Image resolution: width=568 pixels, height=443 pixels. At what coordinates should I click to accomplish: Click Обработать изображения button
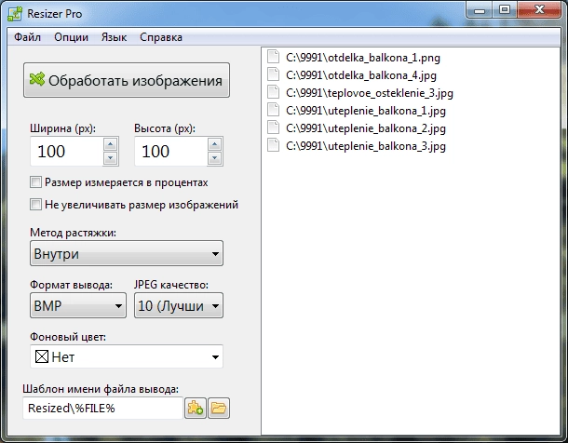(x=127, y=80)
